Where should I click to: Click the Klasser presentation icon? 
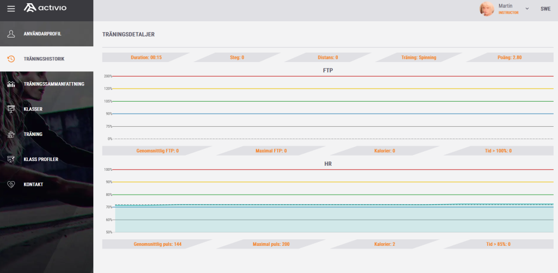coord(11,109)
